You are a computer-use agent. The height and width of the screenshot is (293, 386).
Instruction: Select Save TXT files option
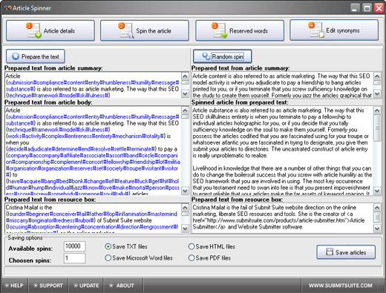click(108, 246)
